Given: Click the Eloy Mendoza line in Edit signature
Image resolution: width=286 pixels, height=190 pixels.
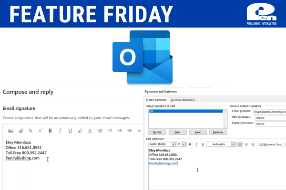Looking at the screenshot, I should click(x=160, y=151).
